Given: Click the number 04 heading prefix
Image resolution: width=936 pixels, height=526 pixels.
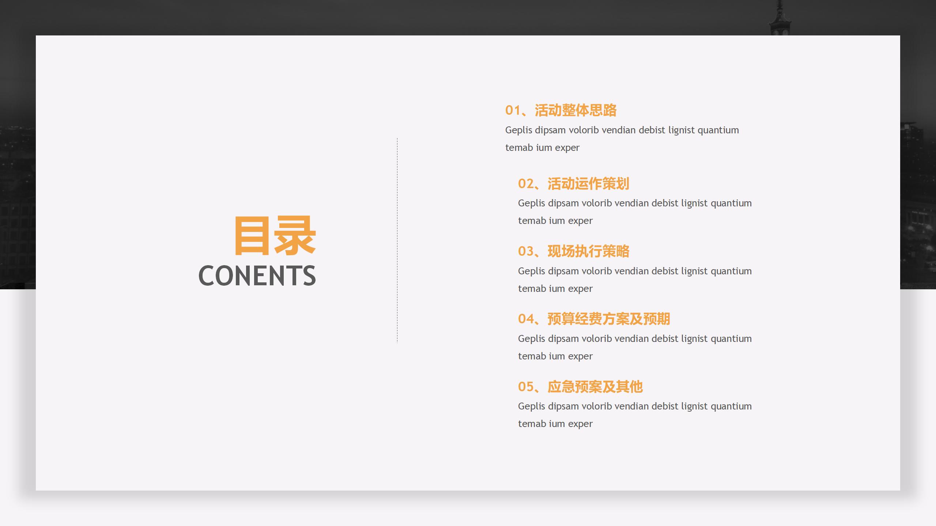Looking at the screenshot, I should click(x=526, y=319).
